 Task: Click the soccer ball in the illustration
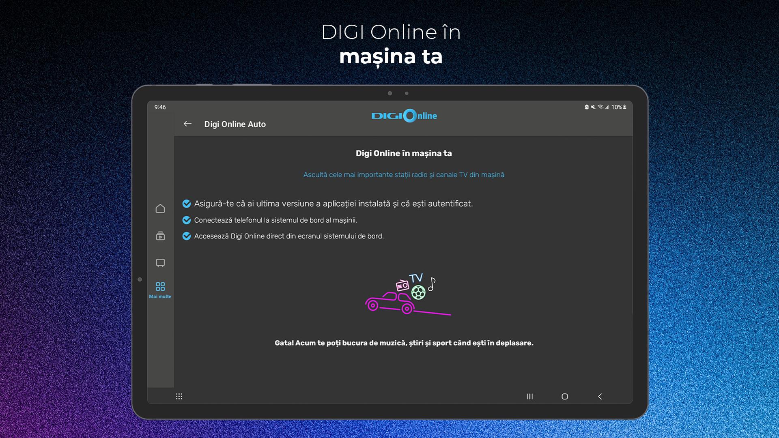418,292
